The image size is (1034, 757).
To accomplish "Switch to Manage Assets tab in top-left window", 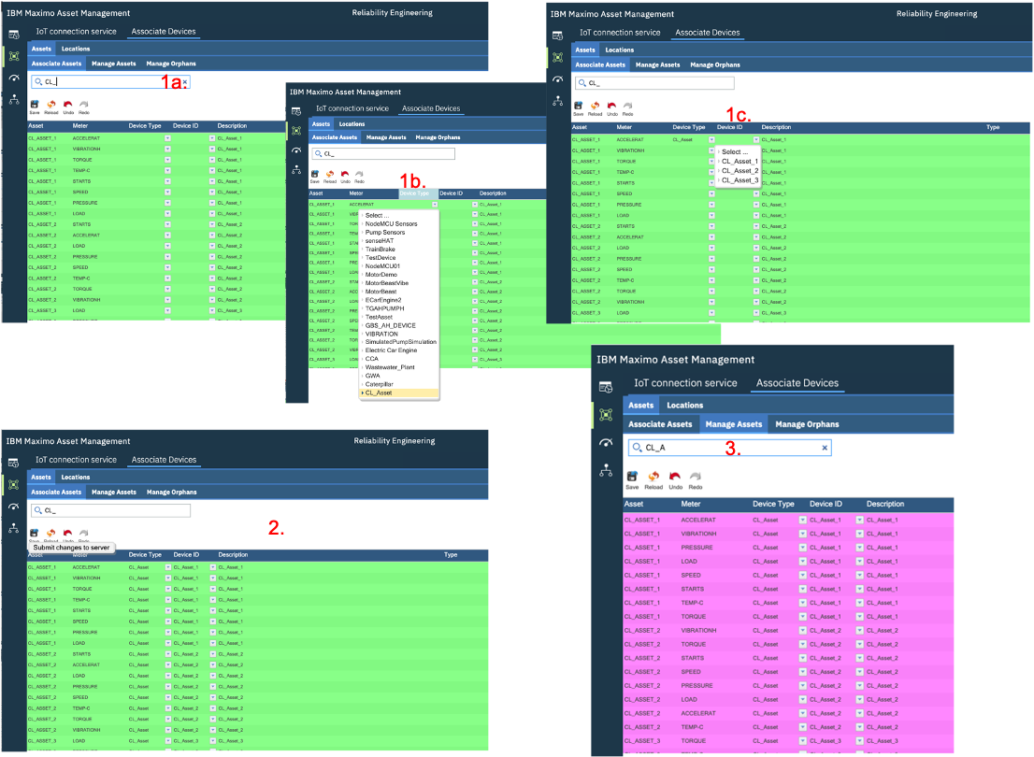I will pyautogui.click(x=113, y=64).
